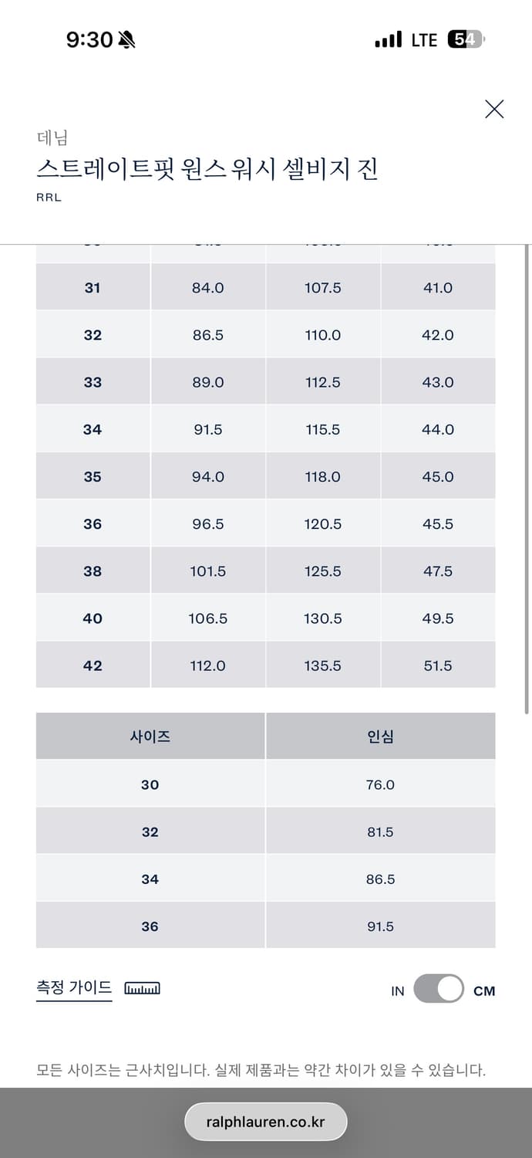Image resolution: width=532 pixels, height=1158 pixels.
Task: Tap the 76.0 inseam value cell
Action: (380, 785)
